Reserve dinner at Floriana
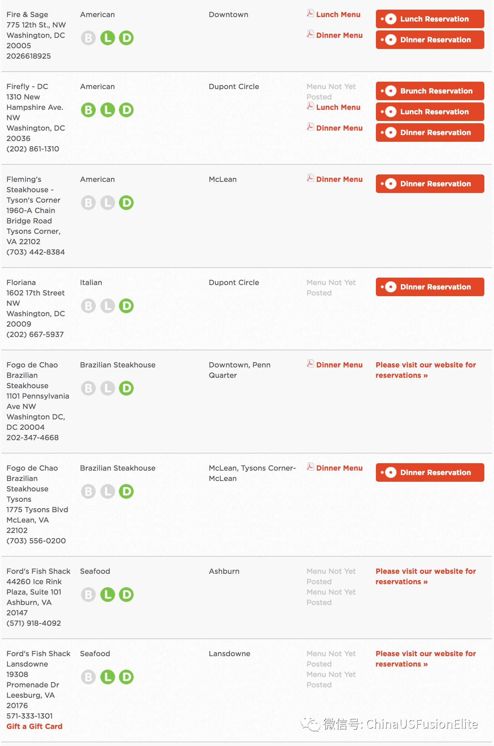The width and height of the screenshot is (494, 746). point(430,287)
